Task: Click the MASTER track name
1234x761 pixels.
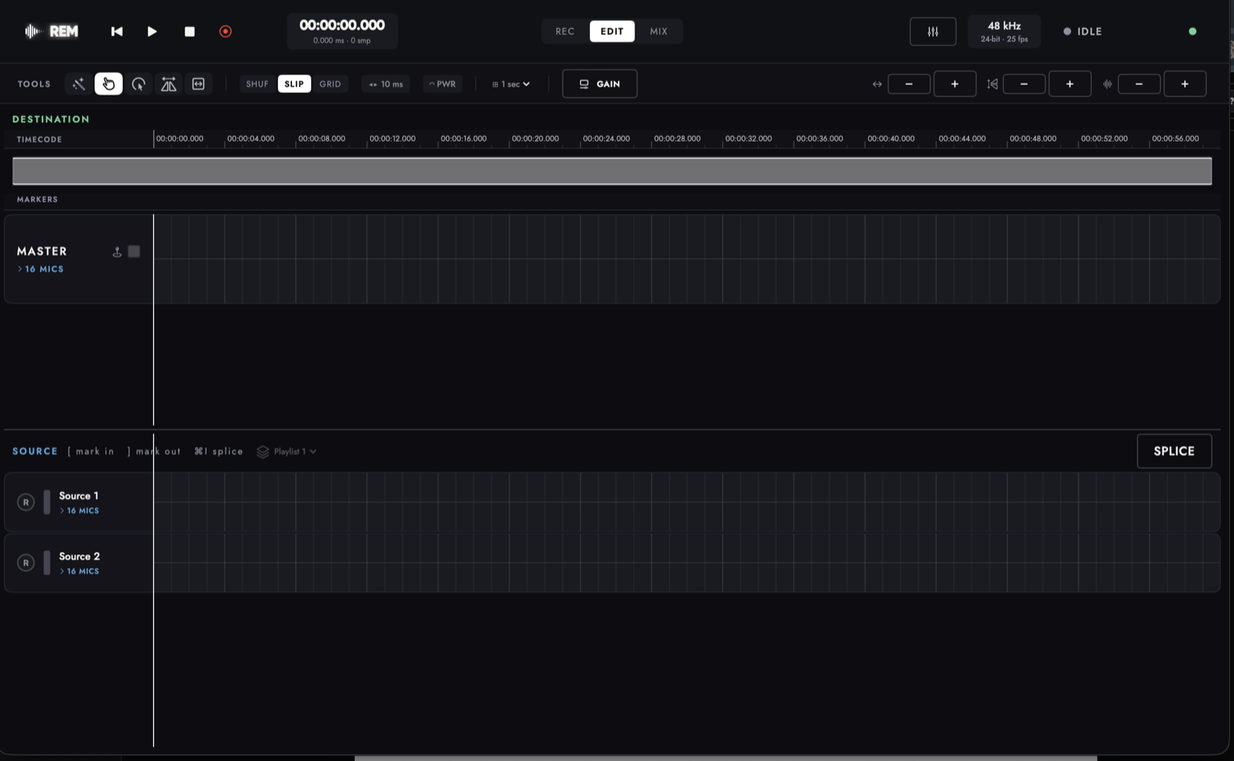Action: point(42,251)
